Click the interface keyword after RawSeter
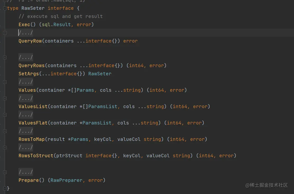The width and height of the screenshot is (294, 194). point(61,8)
